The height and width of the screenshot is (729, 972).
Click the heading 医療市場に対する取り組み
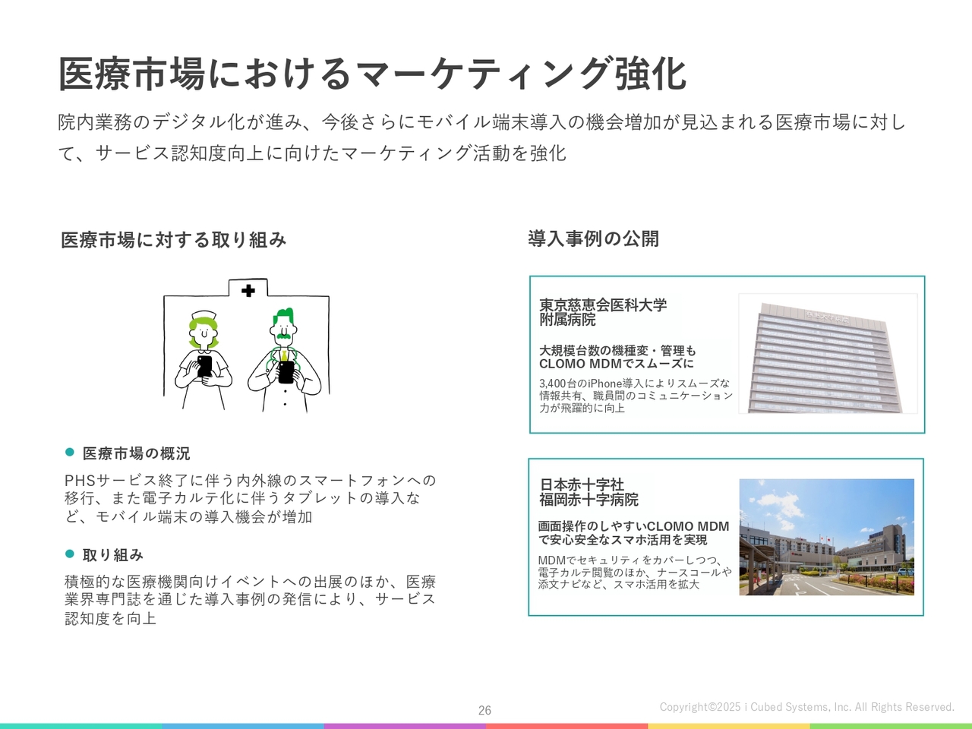click(174, 240)
